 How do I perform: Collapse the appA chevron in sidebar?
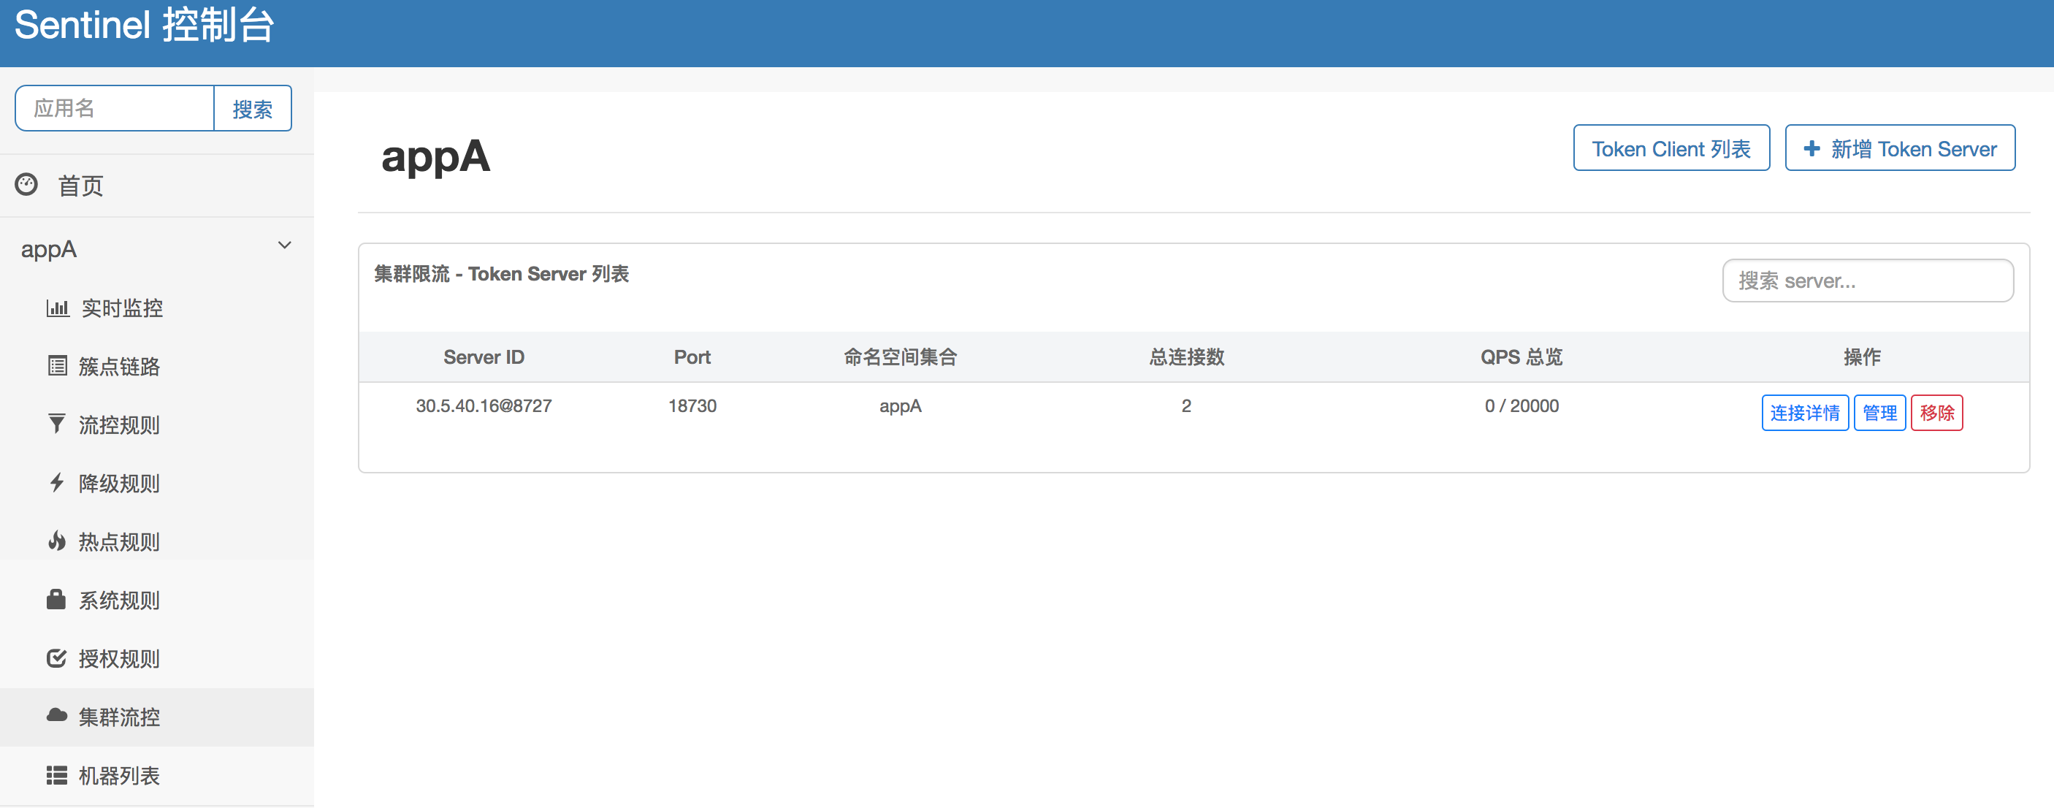pos(285,245)
